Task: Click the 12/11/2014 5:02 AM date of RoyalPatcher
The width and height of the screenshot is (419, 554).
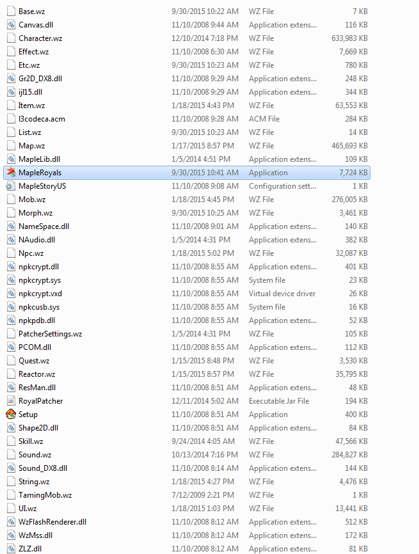Action: click(205, 400)
